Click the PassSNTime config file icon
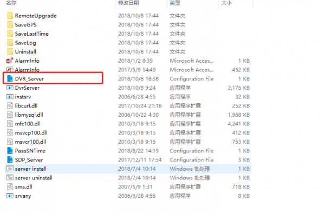 [10, 151]
